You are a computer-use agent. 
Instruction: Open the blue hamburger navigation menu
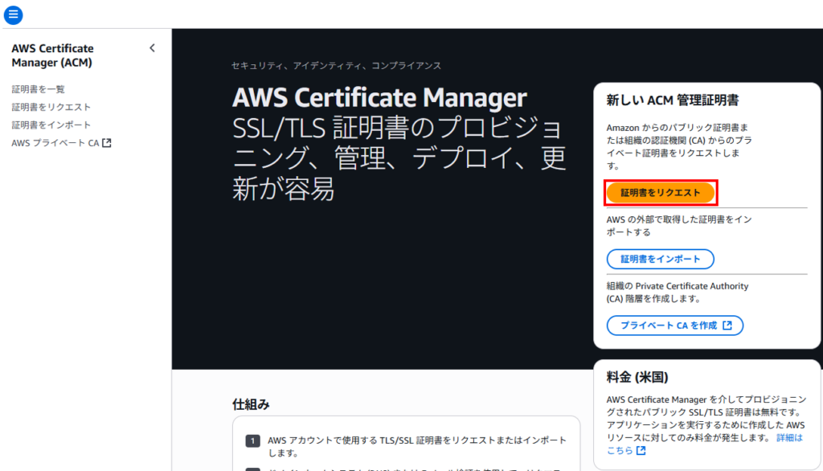(13, 14)
